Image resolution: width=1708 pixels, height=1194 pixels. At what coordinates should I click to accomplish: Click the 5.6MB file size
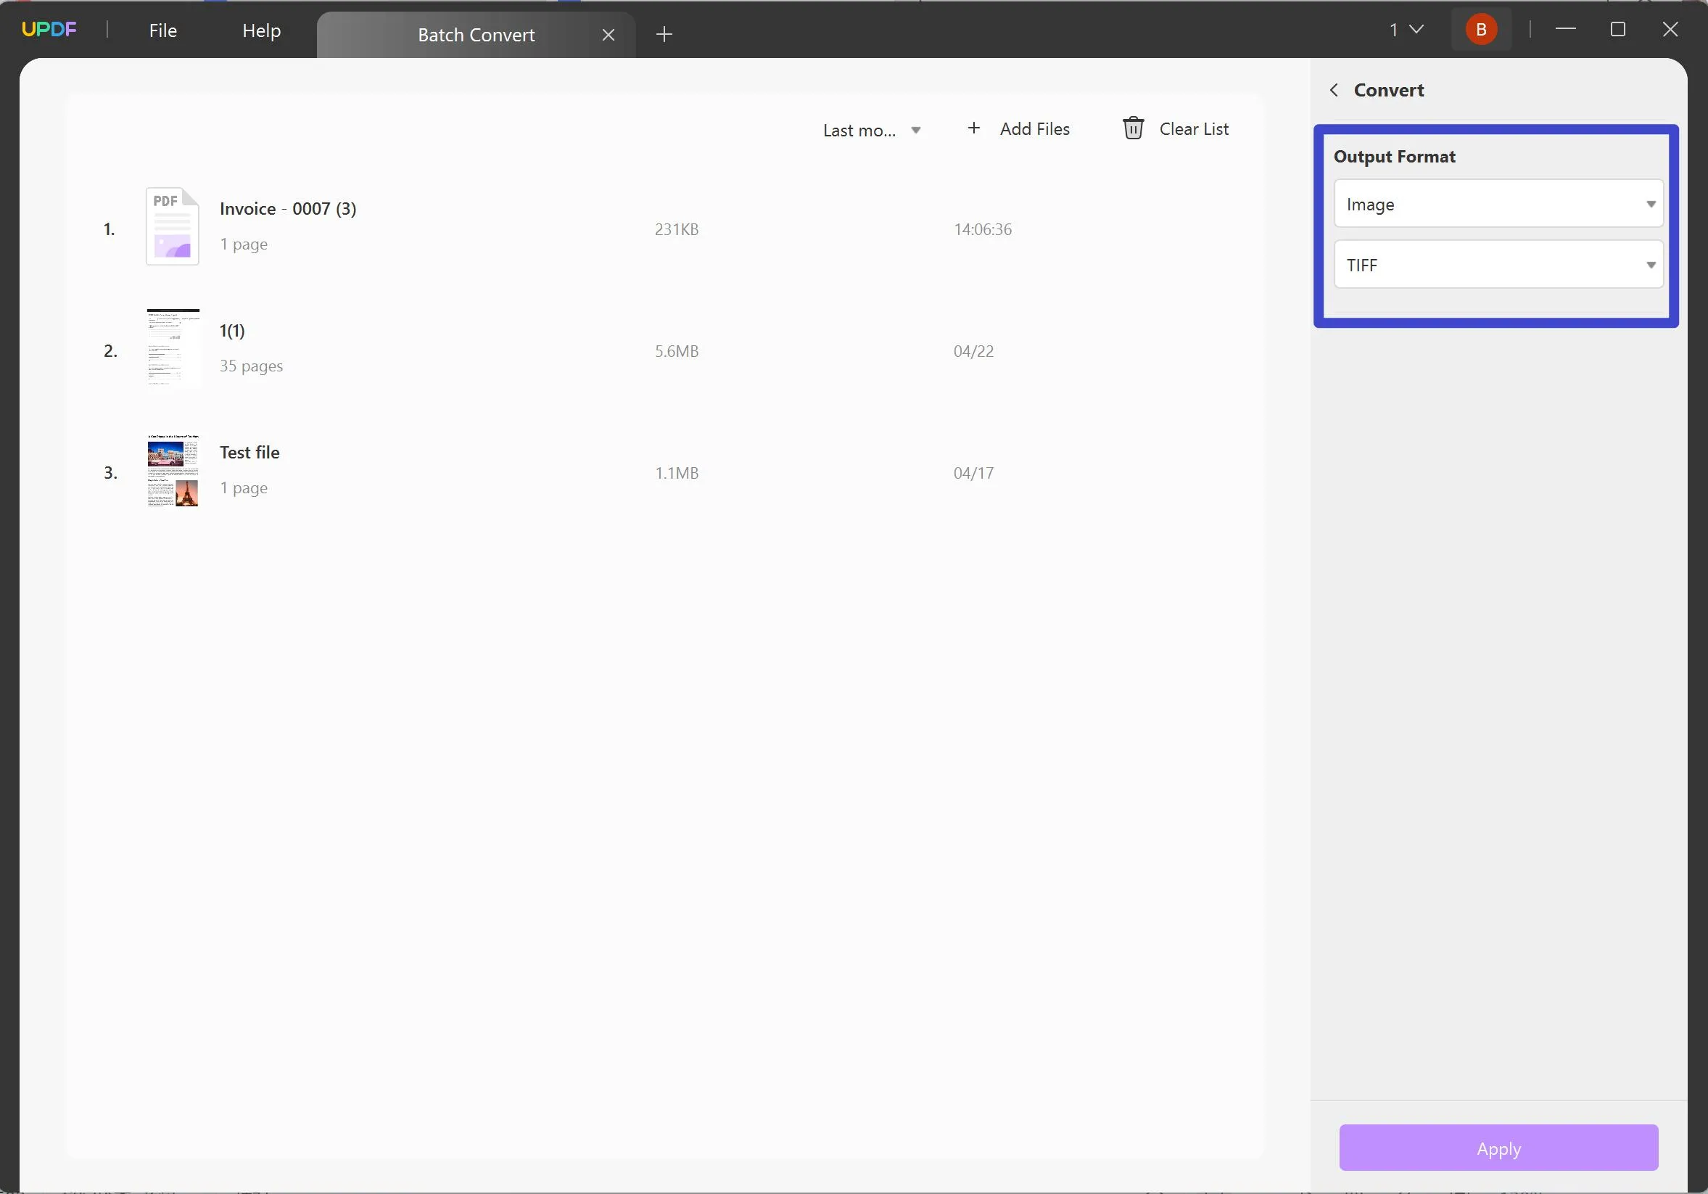tap(676, 351)
